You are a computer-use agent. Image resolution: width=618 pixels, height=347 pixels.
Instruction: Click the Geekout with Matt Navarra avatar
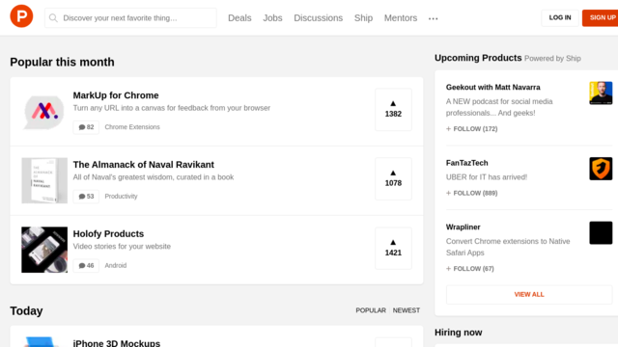pos(601,93)
